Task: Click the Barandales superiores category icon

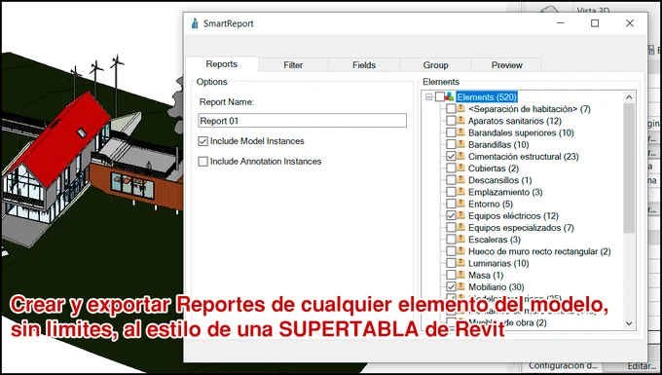Action: point(461,132)
